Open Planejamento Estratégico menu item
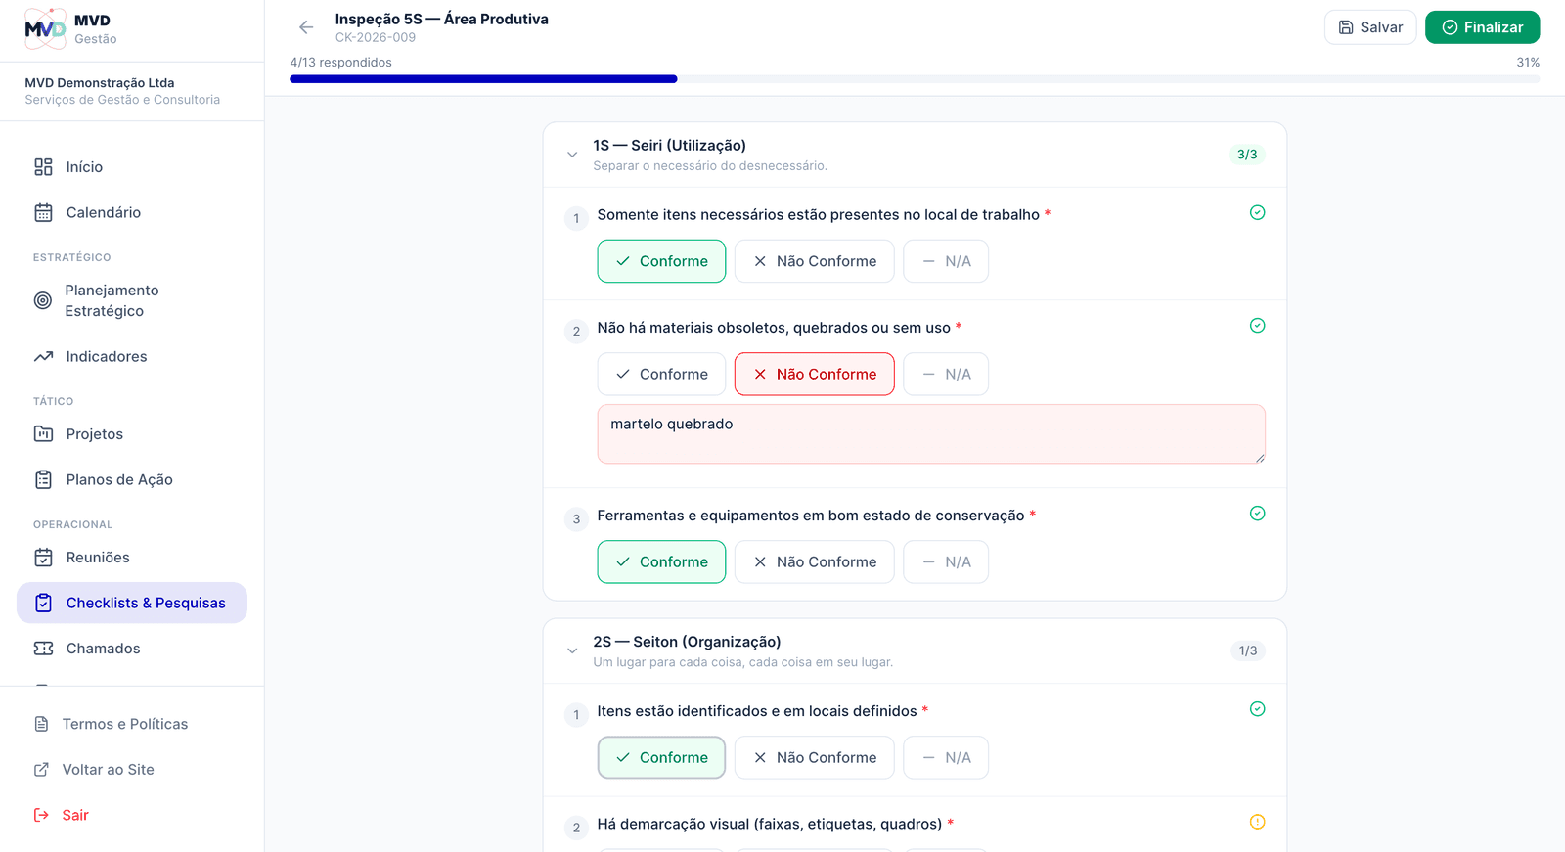The width and height of the screenshot is (1565, 852). pyautogui.click(x=132, y=300)
